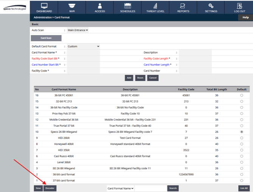Image resolution: width=253 pixels, height=192 pixels.
Task: Open the Threat Level icon
Action: click(155, 6)
